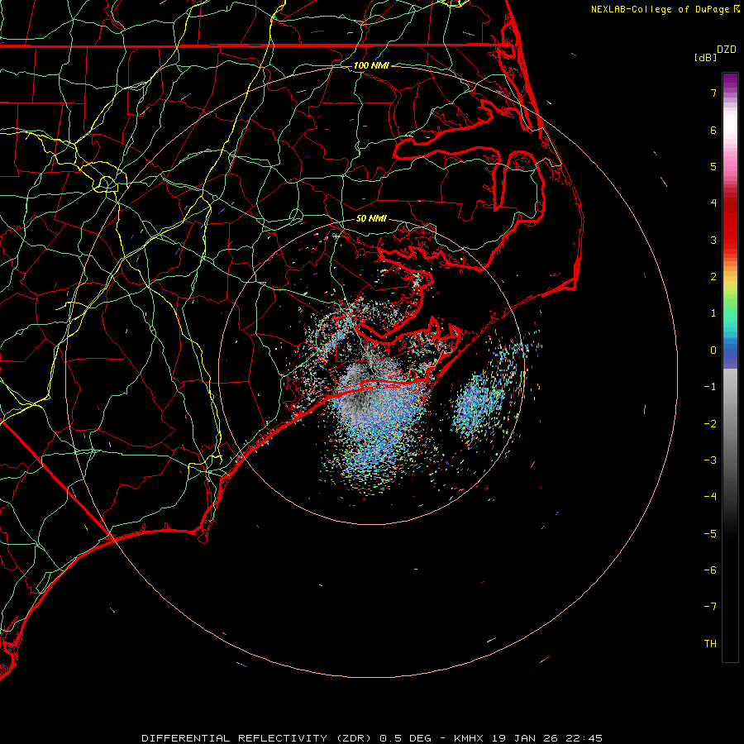Click the TH threshold label in legend

(x=710, y=644)
